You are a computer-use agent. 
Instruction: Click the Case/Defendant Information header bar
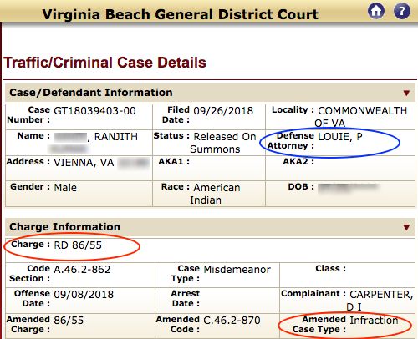click(210, 93)
